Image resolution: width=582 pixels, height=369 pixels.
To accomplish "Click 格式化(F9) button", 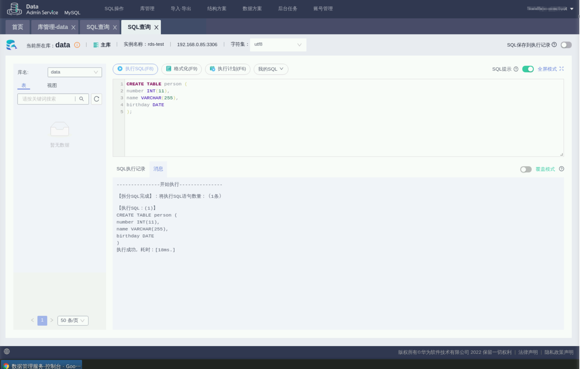I will tap(182, 69).
